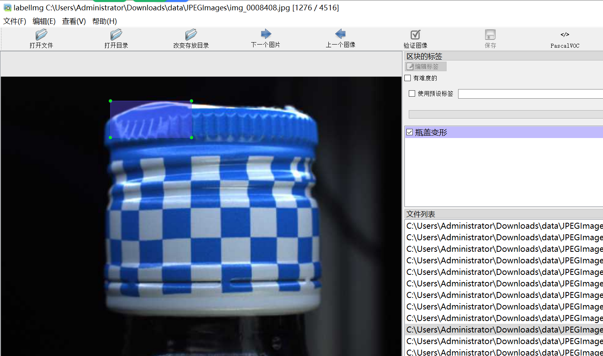Image resolution: width=603 pixels, height=356 pixels.
Task: Click the labelImg app icon in title bar
Action: click(7, 8)
